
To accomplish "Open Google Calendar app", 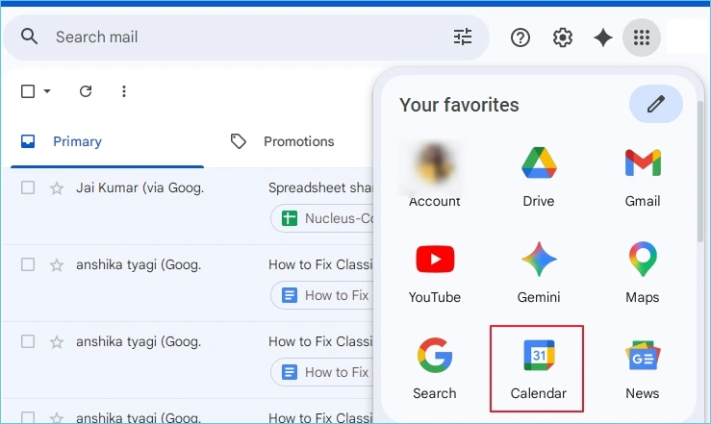I will [x=537, y=369].
